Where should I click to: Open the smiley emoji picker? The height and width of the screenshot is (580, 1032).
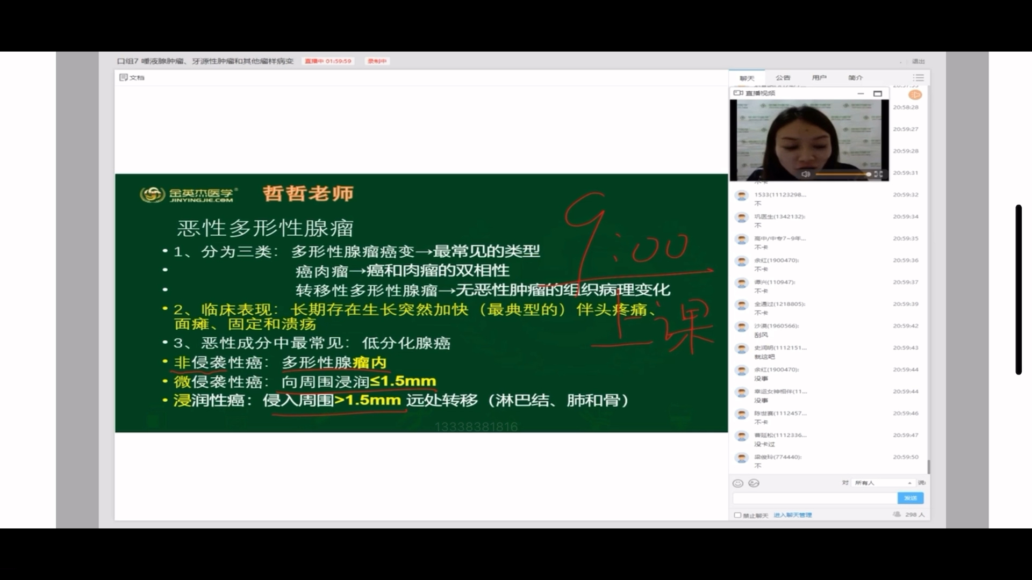[738, 483]
